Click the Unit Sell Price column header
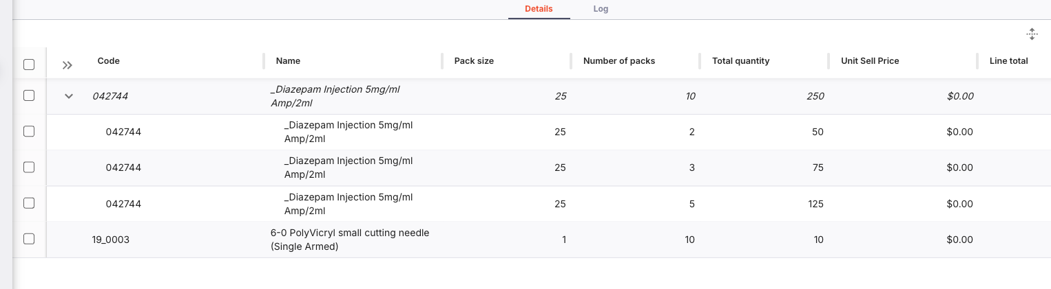Screen dimensions: 1051x289 [x=870, y=61]
